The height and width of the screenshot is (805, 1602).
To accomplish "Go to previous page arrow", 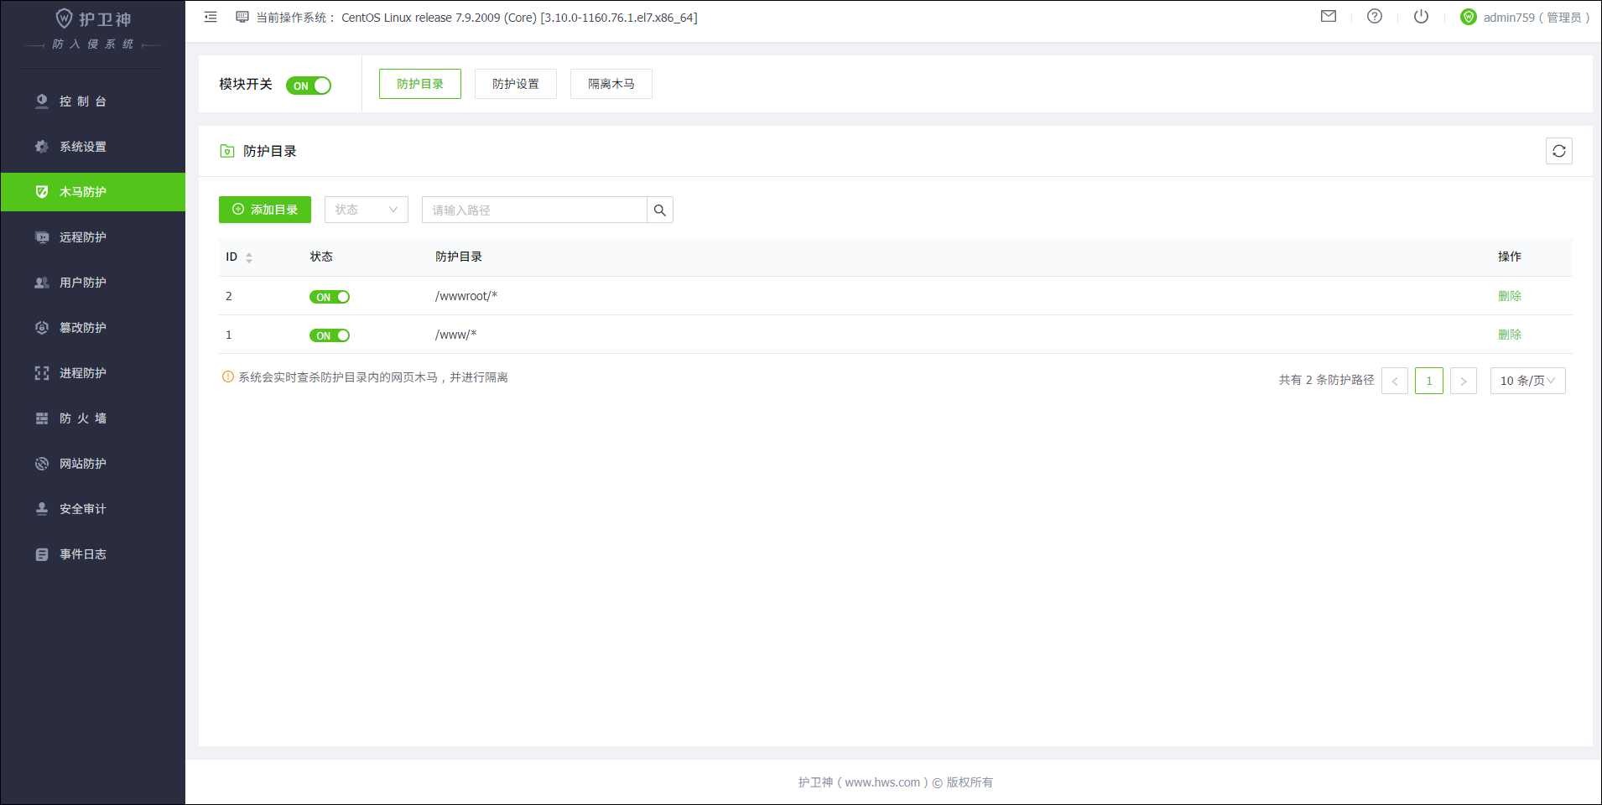I will click(1395, 381).
